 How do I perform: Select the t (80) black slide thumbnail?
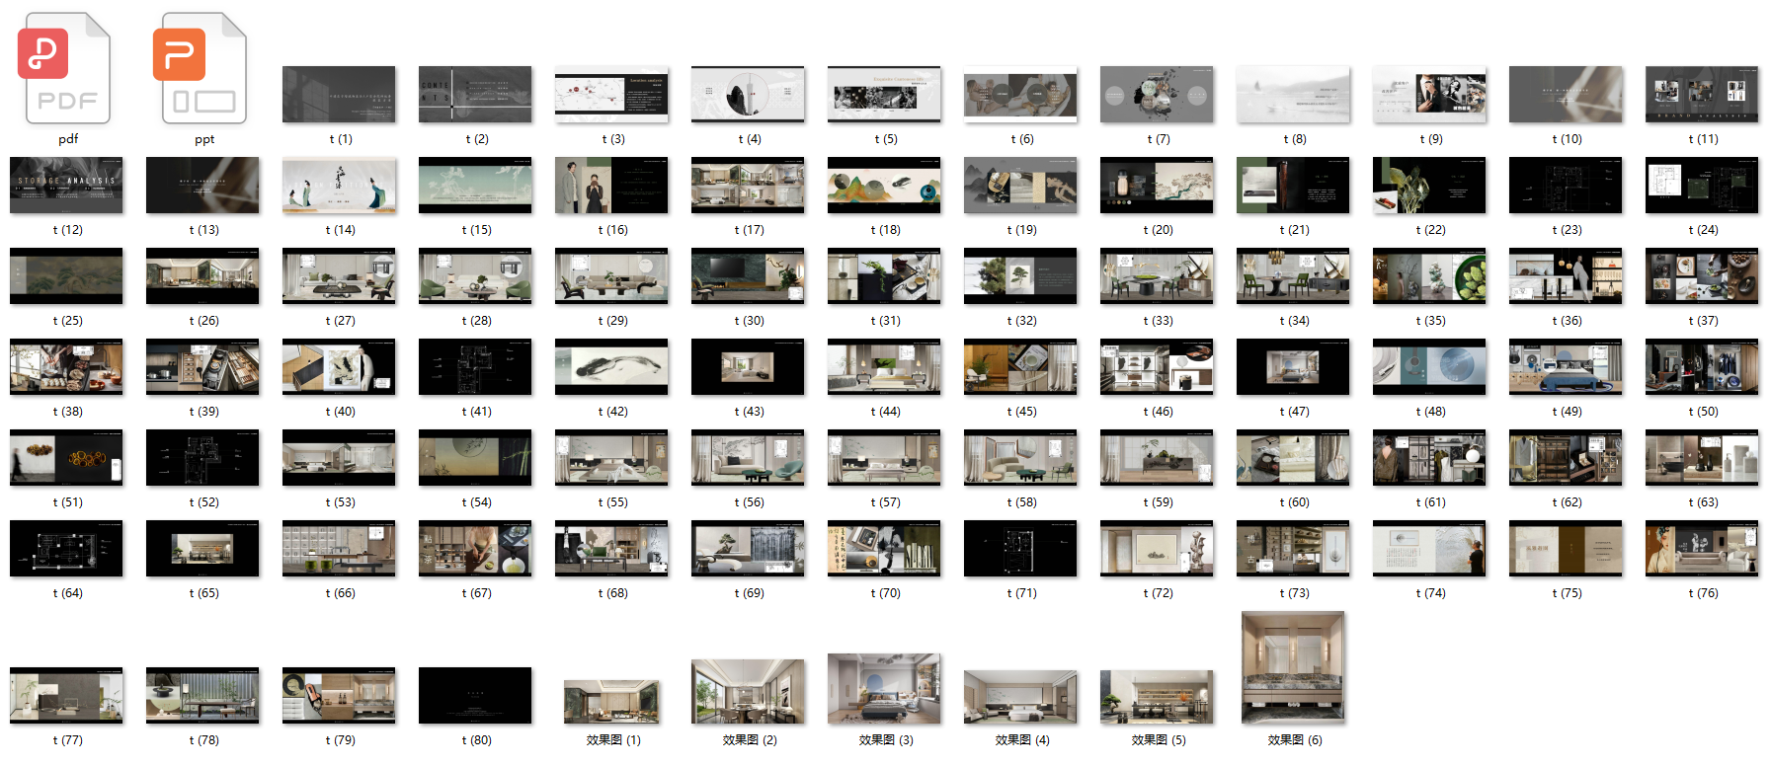475,696
